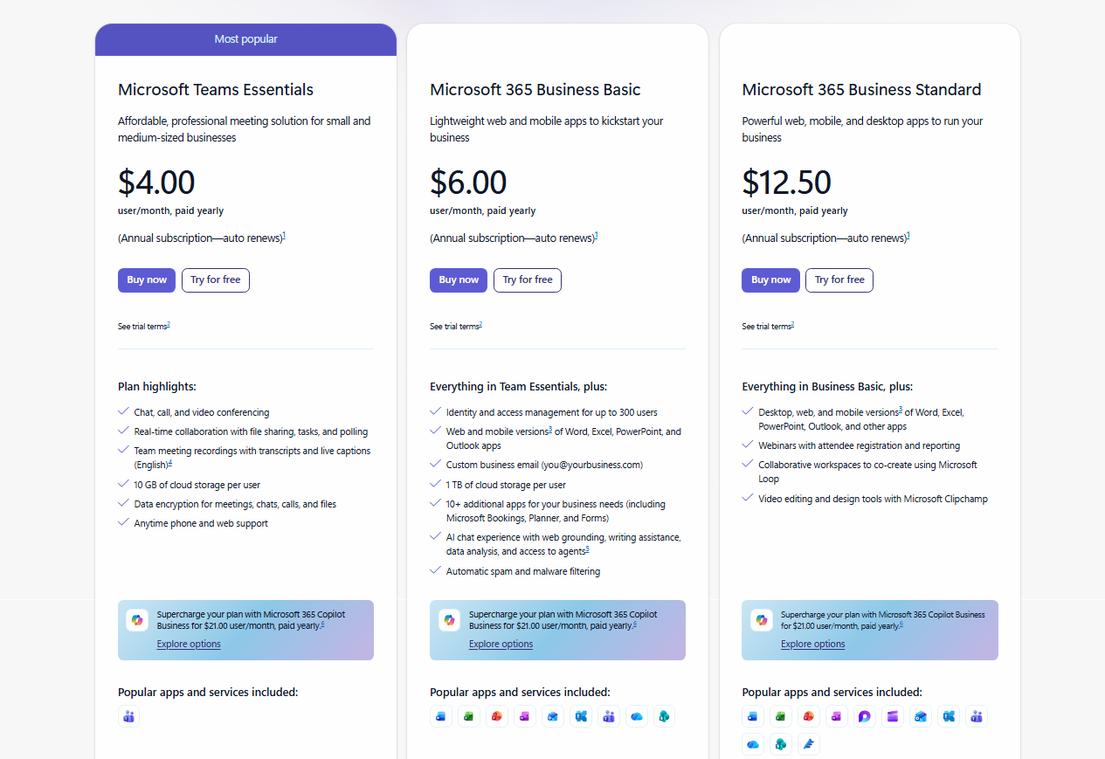The height and width of the screenshot is (759, 1105).
Task: Click the Excel icon in Business Standard apps
Action: 781,717
